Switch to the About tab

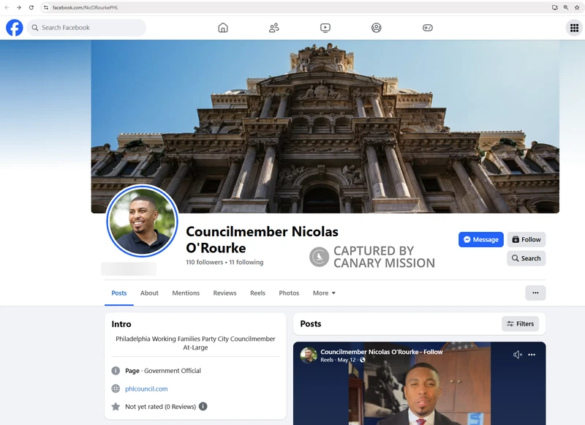149,293
